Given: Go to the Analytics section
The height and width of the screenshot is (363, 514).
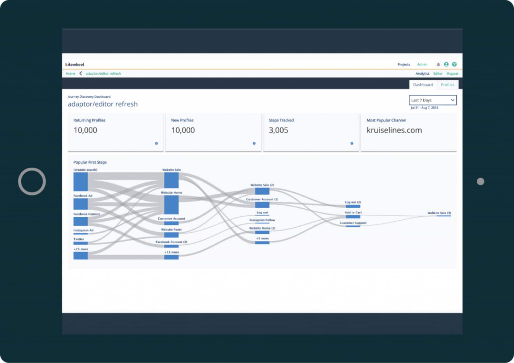Looking at the screenshot, I should pyautogui.click(x=422, y=73).
